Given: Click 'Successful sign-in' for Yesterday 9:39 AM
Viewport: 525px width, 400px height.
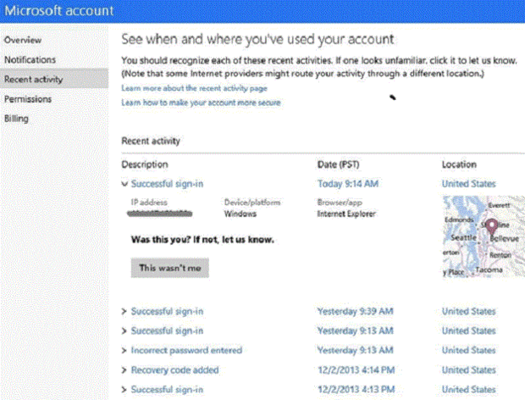Looking at the screenshot, I should tap(167, 312).
